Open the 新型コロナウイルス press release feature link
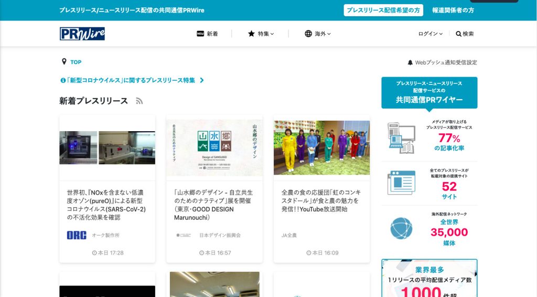 tap(132, 80)
